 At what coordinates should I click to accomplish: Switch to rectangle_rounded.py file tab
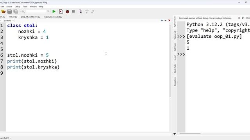tap(53, 17)
